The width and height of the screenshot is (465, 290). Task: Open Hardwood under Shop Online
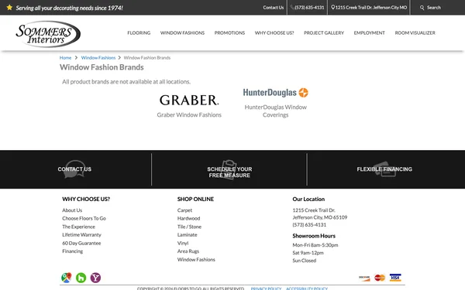pyautogui.click(x=188, y=218)
